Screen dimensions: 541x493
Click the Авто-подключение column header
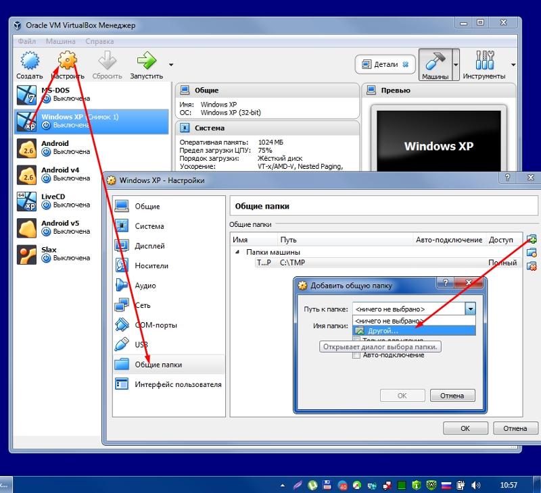[449, 240]
